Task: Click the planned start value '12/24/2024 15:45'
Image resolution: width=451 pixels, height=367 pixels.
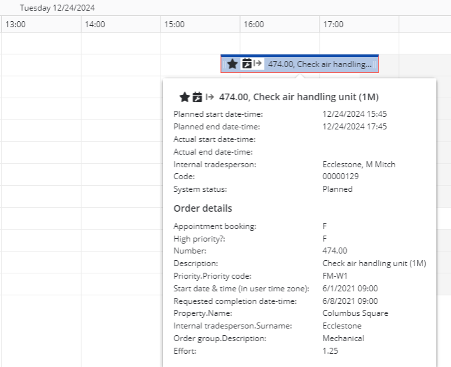Action: [x=354, y=114]
